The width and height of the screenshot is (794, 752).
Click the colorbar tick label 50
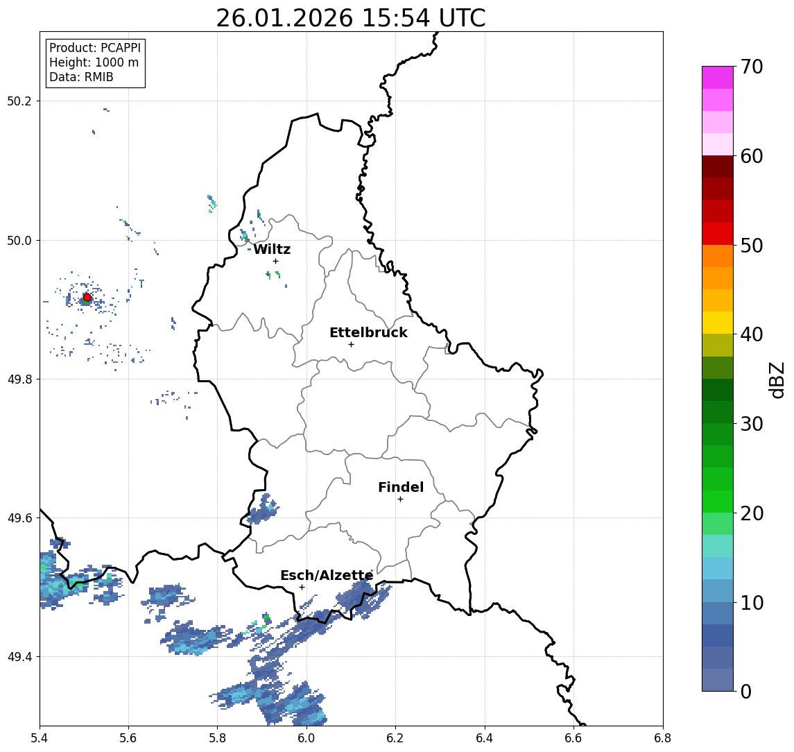(x=752, y=246)
